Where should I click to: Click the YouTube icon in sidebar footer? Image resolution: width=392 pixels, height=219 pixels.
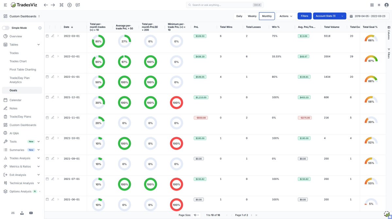(31, 213)
